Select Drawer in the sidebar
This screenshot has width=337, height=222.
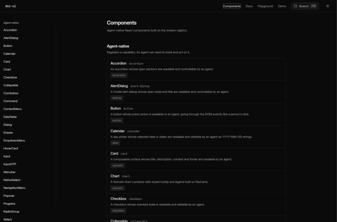tap(8, 133)
